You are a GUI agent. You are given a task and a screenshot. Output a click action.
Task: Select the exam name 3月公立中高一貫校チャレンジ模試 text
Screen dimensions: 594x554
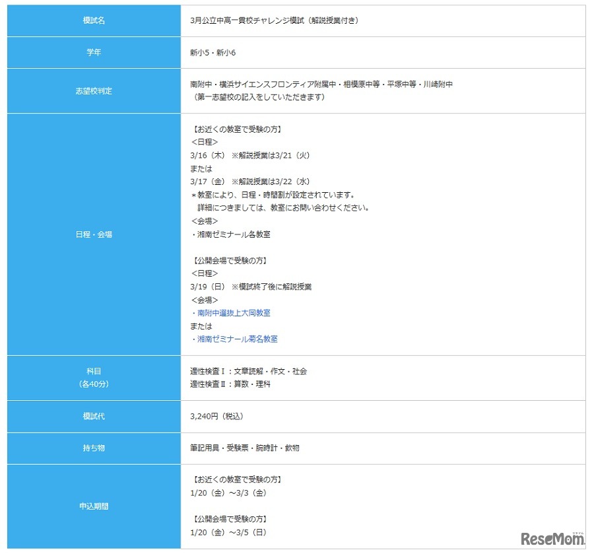point(274,20)
